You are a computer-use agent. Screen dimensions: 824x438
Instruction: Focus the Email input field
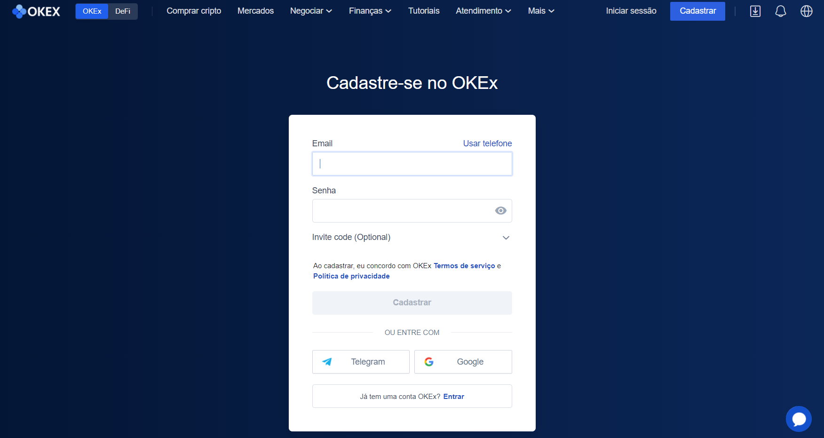412,164
